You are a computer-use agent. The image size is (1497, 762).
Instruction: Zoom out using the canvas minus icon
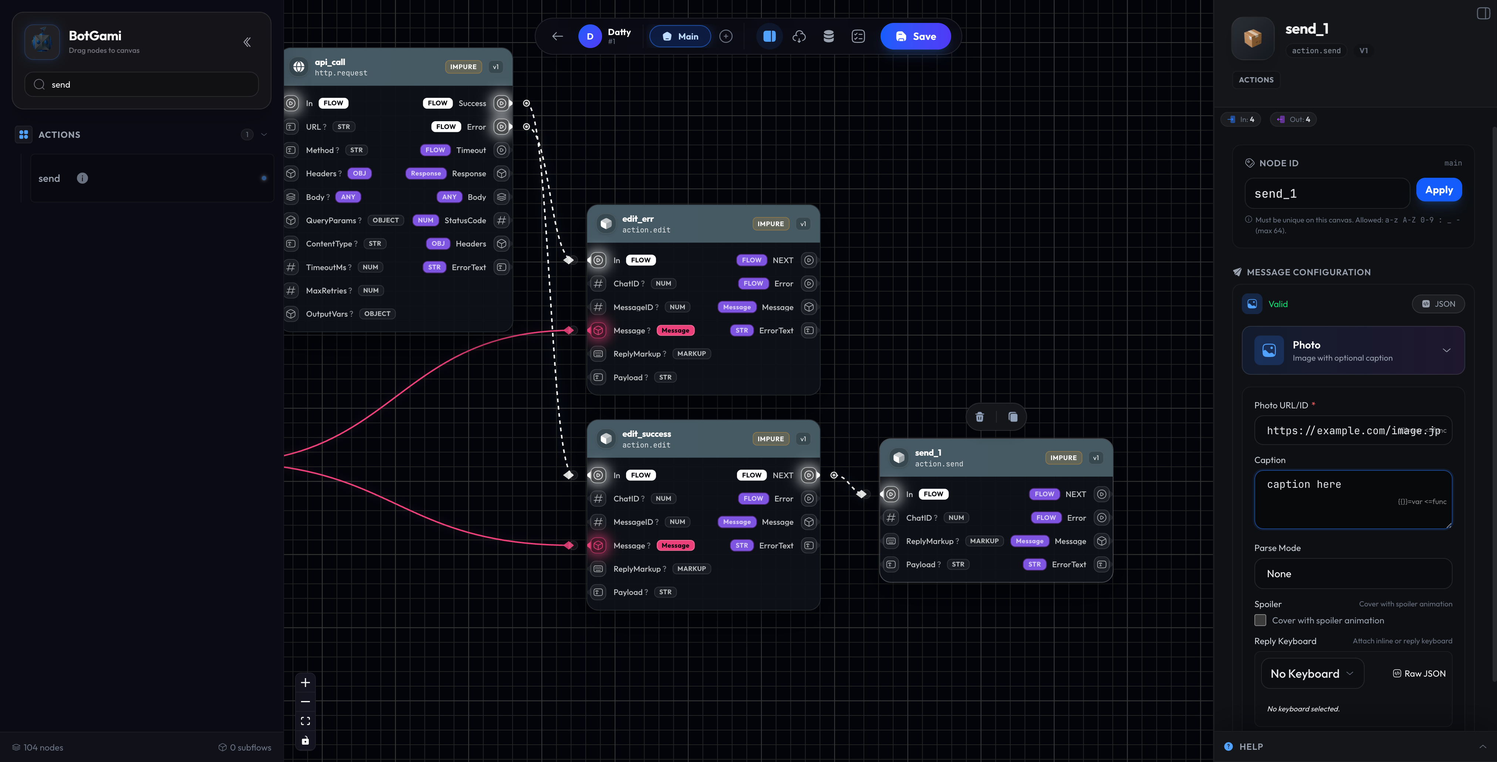point(305,702)
